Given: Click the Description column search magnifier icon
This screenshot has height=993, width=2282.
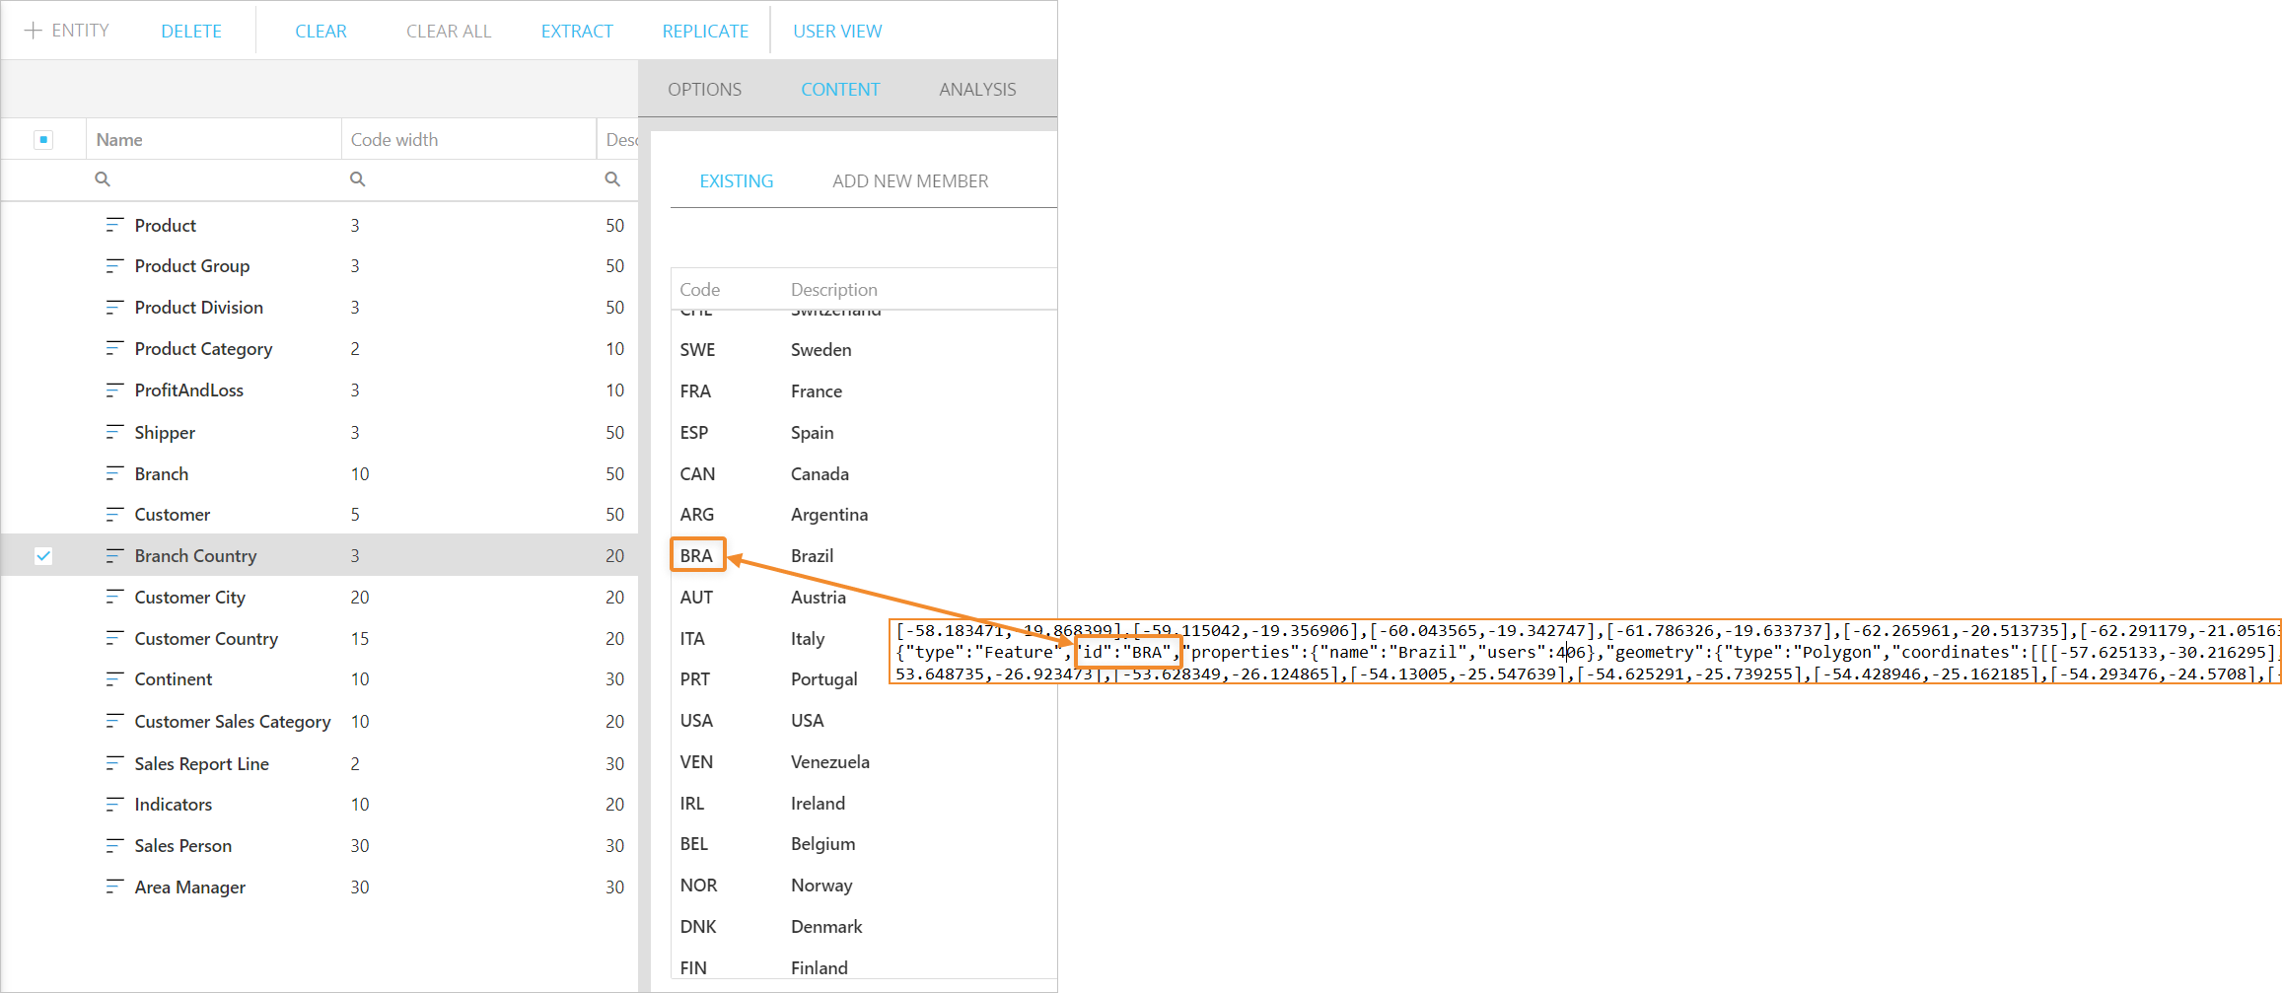Looking at the screenshot, I should (x=612, y=179).
